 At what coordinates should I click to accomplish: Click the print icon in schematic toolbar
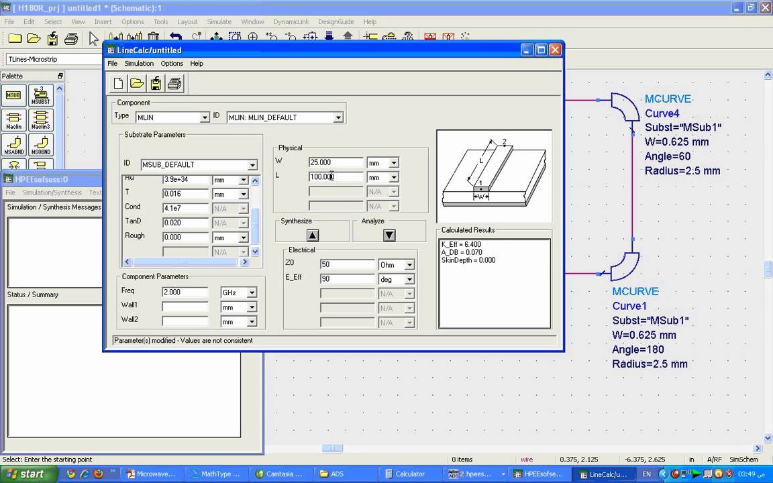pos(71,38)
